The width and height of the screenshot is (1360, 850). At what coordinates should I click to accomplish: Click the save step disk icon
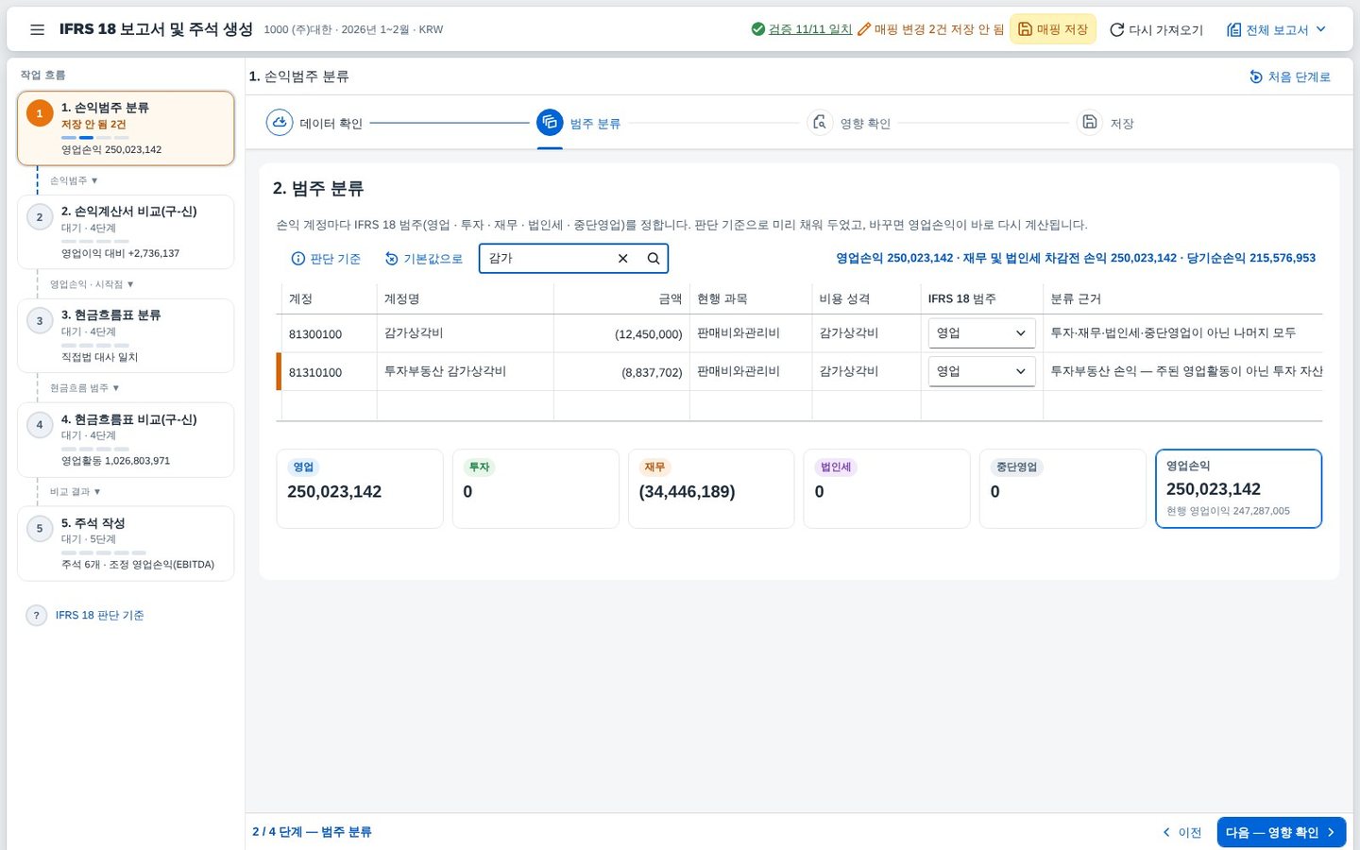pos(1090,123)
